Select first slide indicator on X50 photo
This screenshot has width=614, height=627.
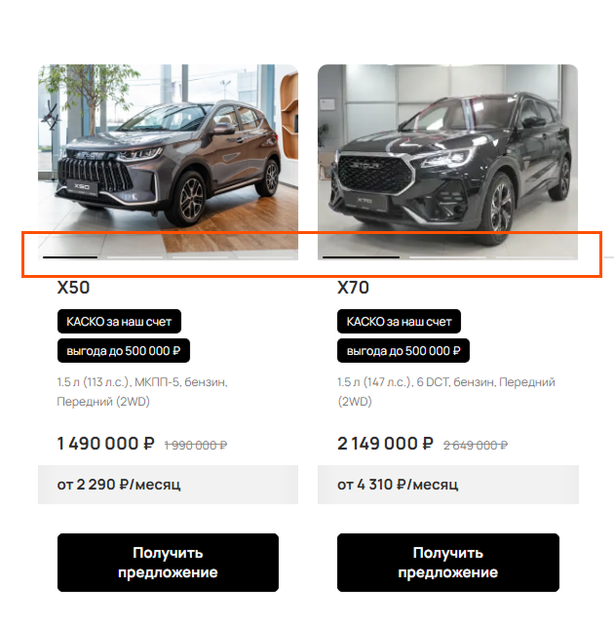point(70,257)
